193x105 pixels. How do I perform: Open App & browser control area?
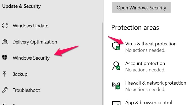click(149, 103)
